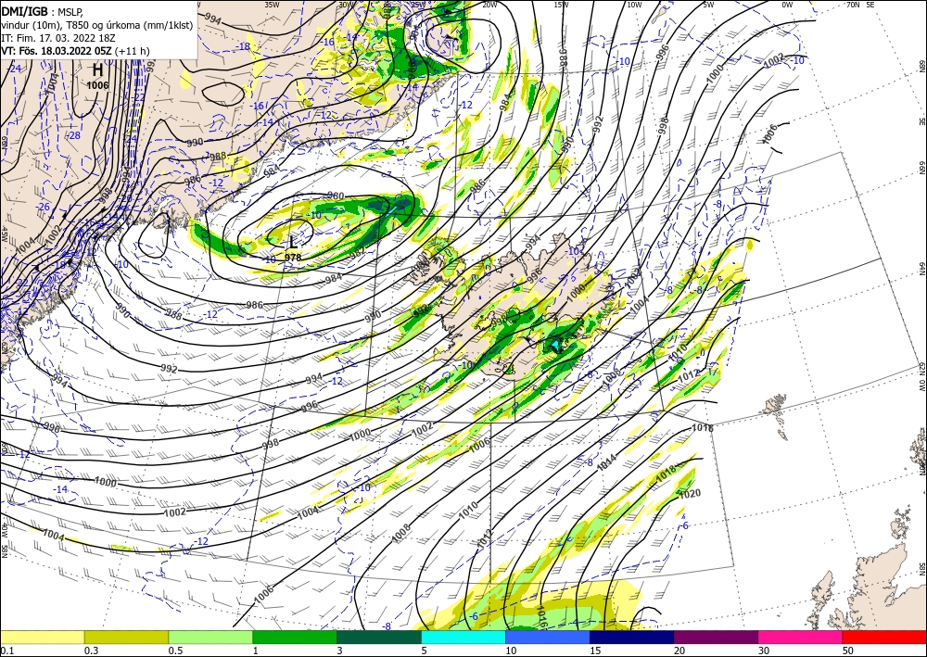Click the 15W longitude label

562,4
